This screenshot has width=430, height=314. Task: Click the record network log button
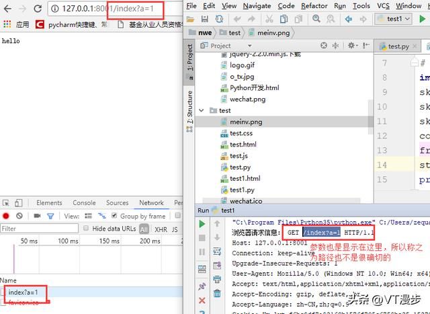[6, 216]
